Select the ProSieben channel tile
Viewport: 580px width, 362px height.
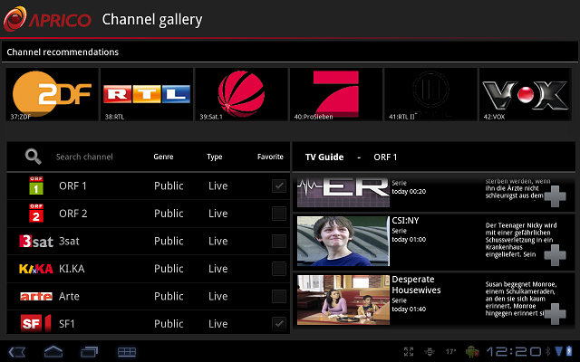pyautogui.click(x=336, y=94)
